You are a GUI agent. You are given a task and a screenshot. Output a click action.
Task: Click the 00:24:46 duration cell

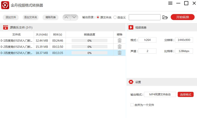(58, 41)
